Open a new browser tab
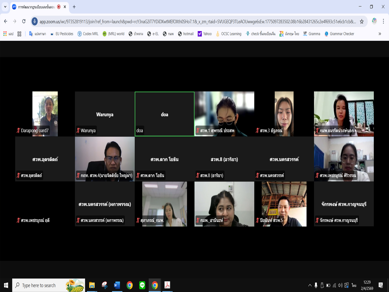This screenshot has height=292, width=389. coord(74,7)
